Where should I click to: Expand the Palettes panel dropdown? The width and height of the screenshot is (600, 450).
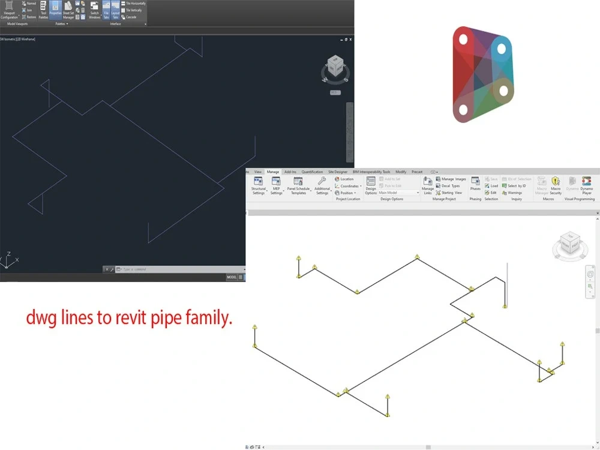66,23
